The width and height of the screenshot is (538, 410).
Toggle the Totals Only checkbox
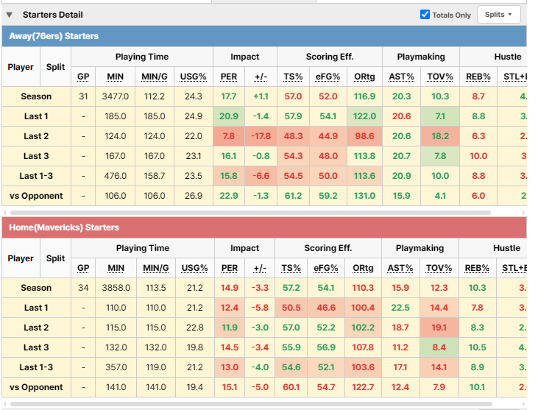(425, 15)
